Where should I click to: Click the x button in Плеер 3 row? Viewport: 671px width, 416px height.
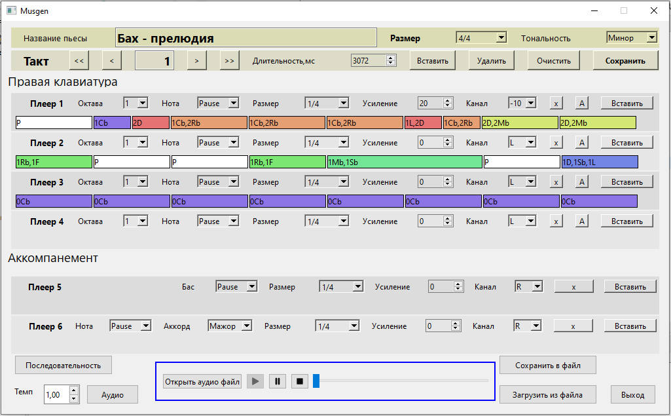click(x=556, y=182)
